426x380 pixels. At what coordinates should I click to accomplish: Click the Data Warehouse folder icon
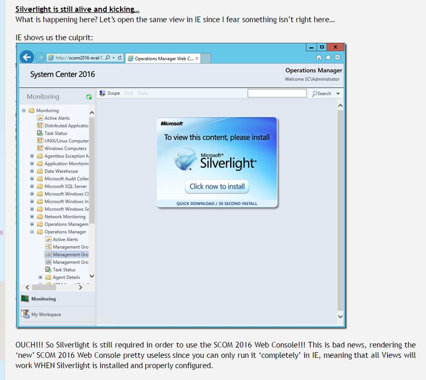coord(40,171)
